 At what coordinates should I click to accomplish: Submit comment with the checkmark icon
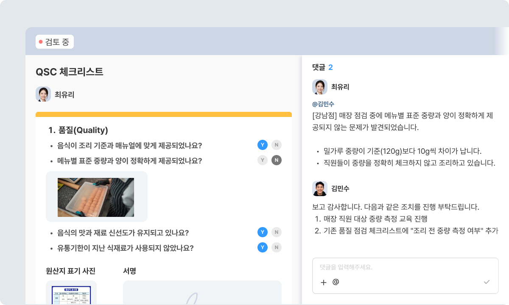point(487,282)
